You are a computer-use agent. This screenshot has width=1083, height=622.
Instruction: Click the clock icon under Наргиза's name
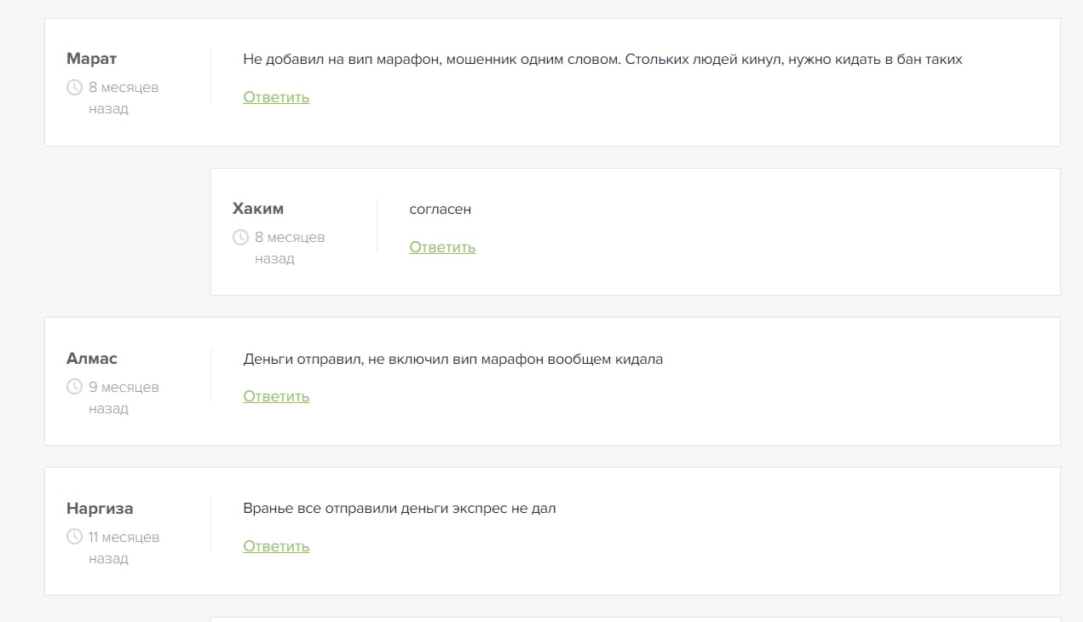click(x=74, y=537)
